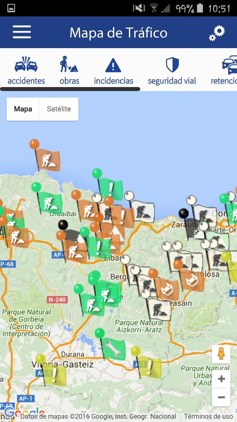Image resolution: width=237 pixels, height=422 pixels.
Task: Tap the horizontal filter scrollbar
Action: tap(70, 89)
